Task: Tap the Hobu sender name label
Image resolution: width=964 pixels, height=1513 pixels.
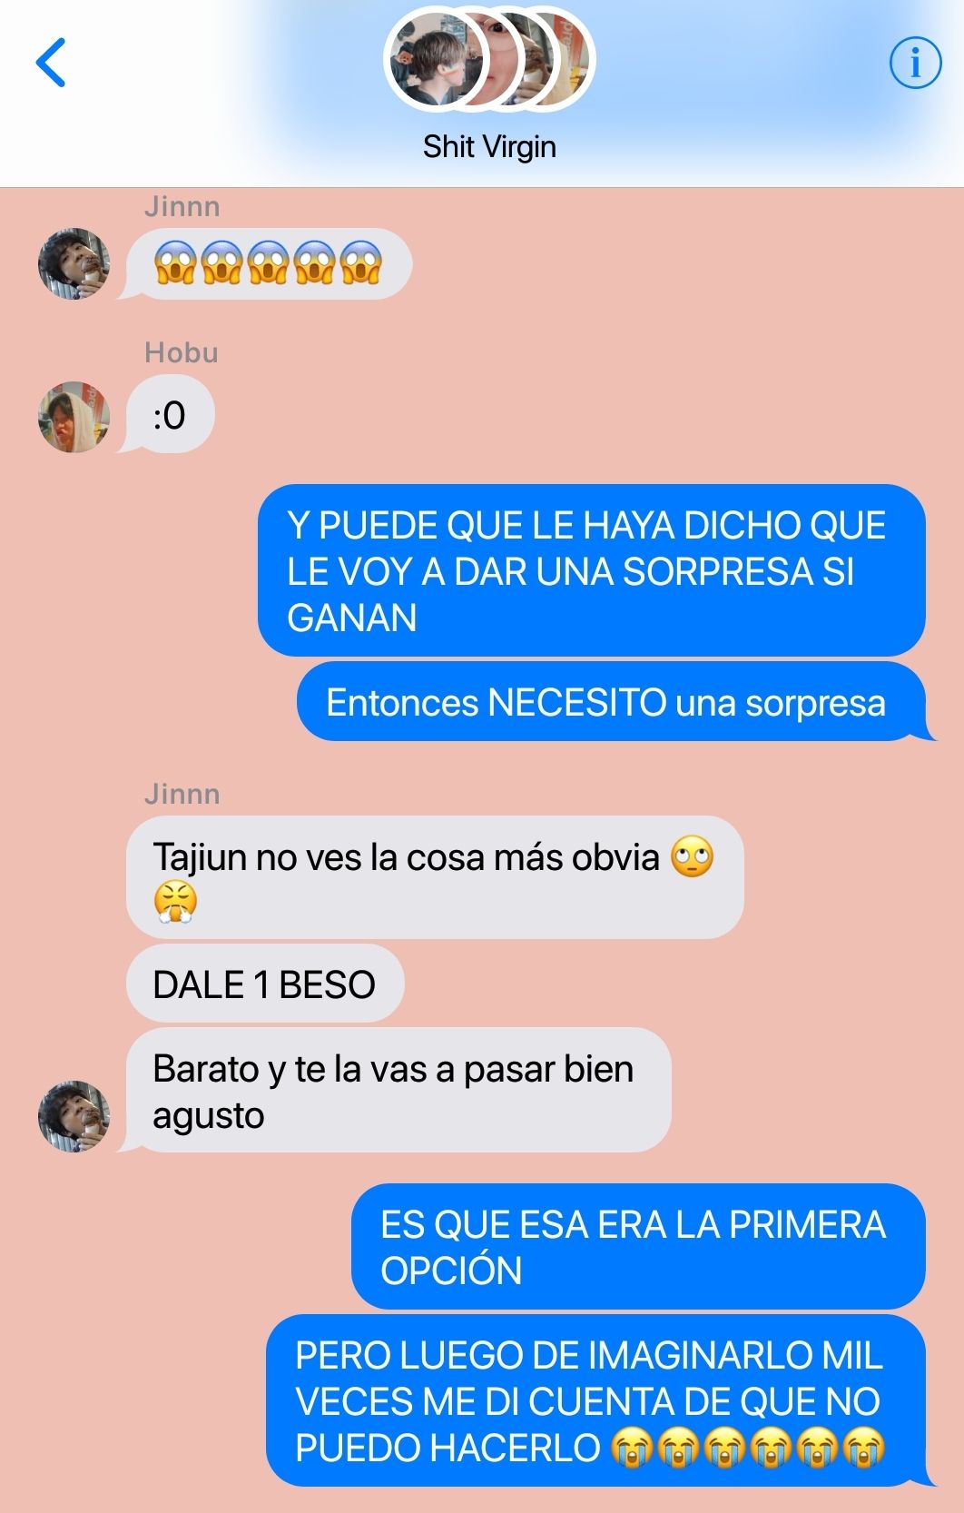Action: click(182, 352)
